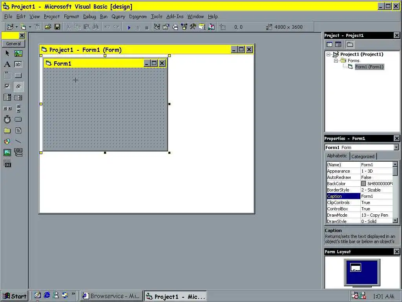Select the FileListBox control tool
The width and height of the screenshot is (402, 302).
(18, 131)
